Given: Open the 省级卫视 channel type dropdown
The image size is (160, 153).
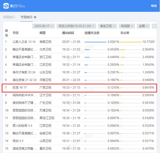Looking at the screenshot, I should pyautogui.click(x=108, y=26).
